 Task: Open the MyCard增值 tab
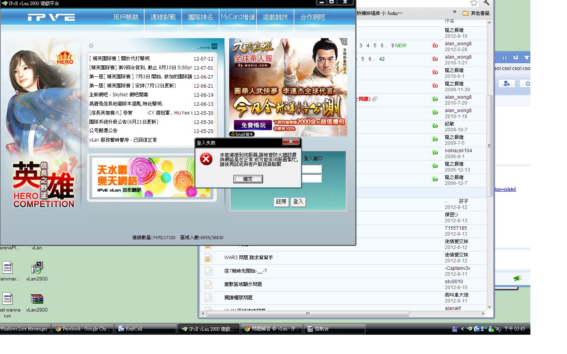point(238,17)
